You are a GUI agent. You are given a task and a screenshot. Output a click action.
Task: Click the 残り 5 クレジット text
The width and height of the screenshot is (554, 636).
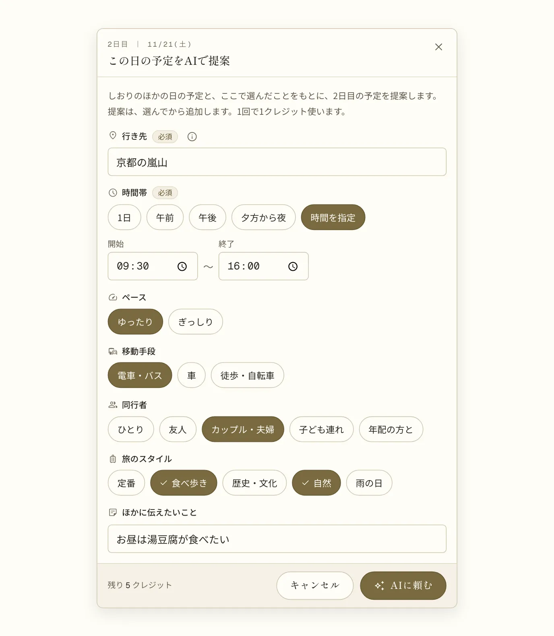140,585
